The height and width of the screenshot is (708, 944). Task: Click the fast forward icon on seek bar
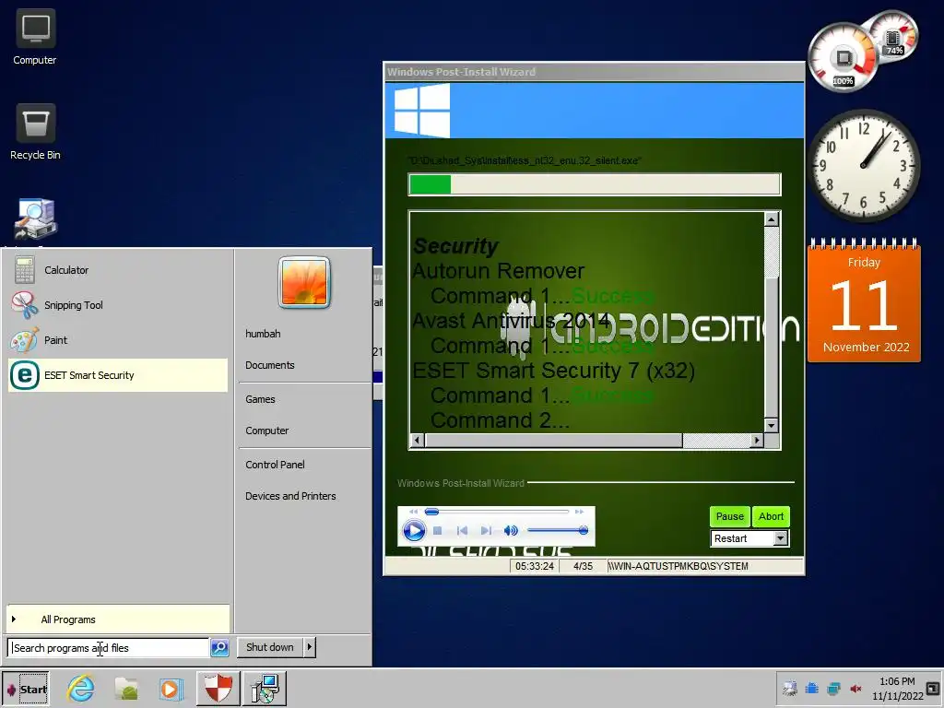pyautogui.click(x=579, y=512)
